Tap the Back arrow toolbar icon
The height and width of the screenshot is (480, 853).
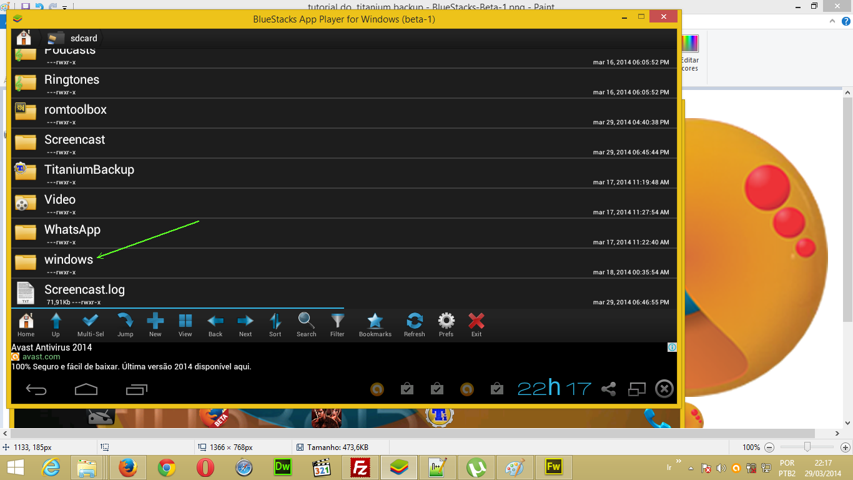215,325
